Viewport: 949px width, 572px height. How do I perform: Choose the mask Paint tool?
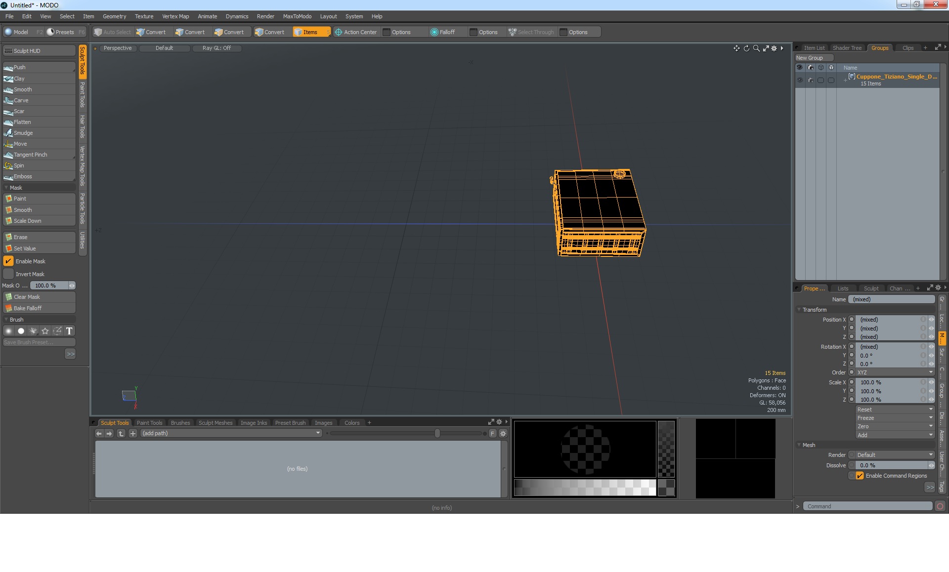(39, 199)
